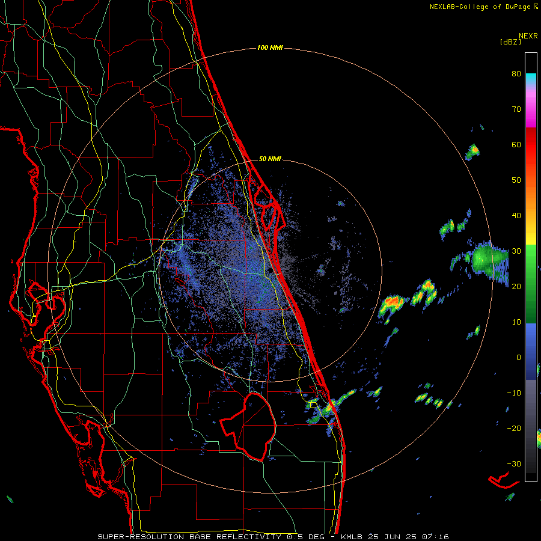Select the 0 value on the dBZ scale

click(519, 358)
